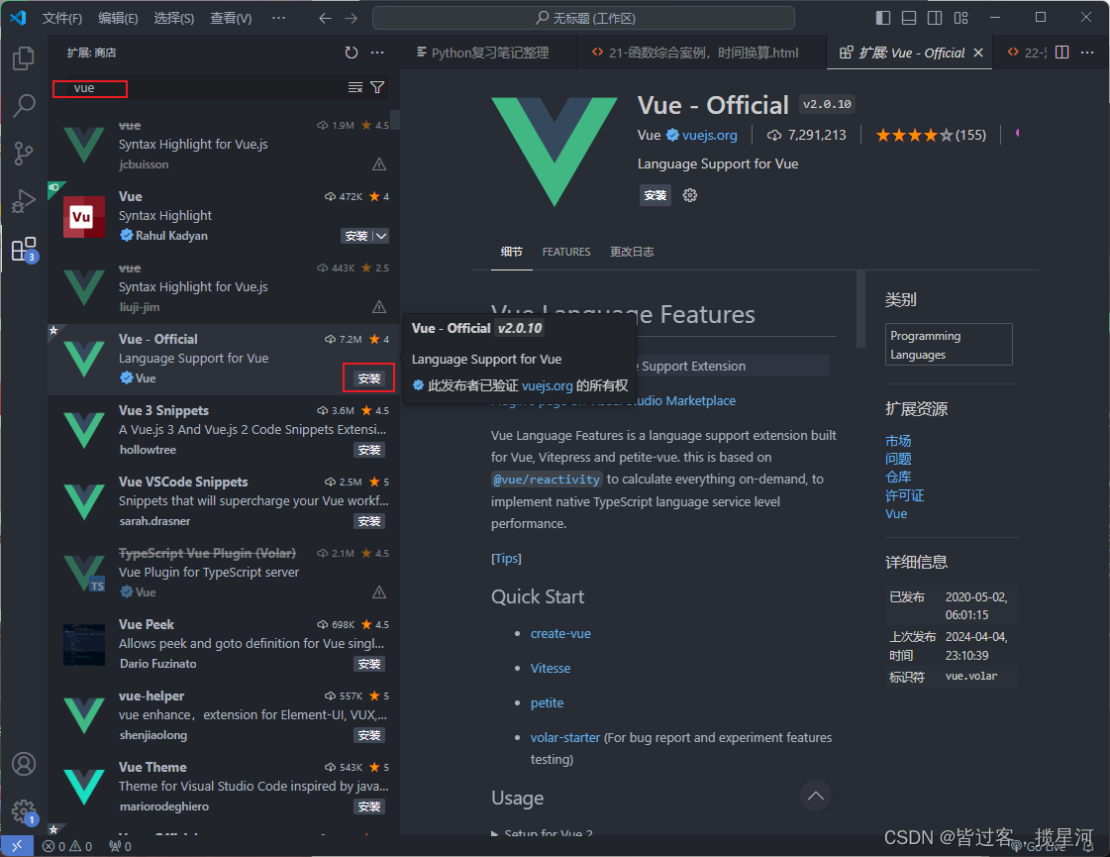Install Vue VSCode Snippets extension

(369, 521)
